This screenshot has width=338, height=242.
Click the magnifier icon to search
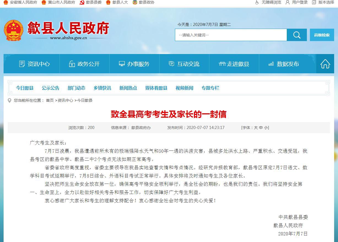(297, 35)
